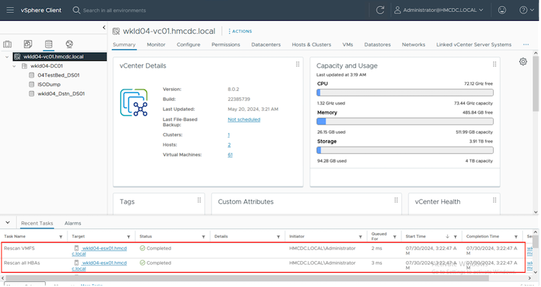Image resolution: width=541 pixels, height=287 pixels.
Task: Switch to VMs and Templates inventory view
Action: 28,44
